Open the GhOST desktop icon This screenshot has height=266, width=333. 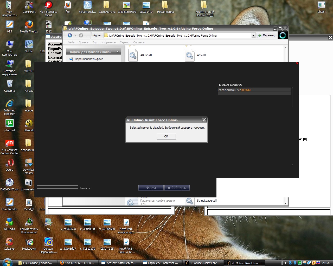322,7
